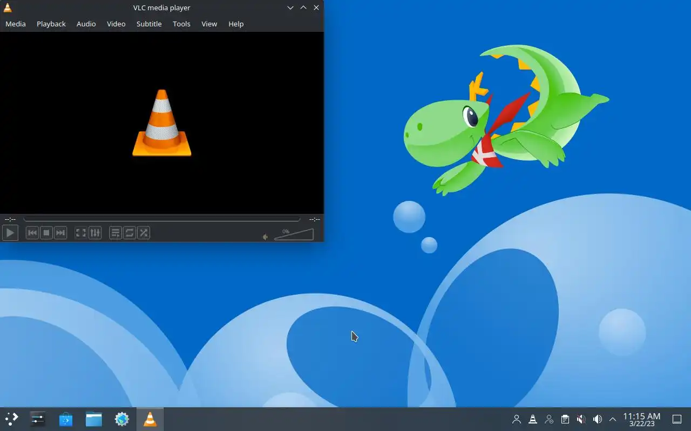Screen dimensions: 691x431
Task: Open the calendar via the clock
Action: 642,420
